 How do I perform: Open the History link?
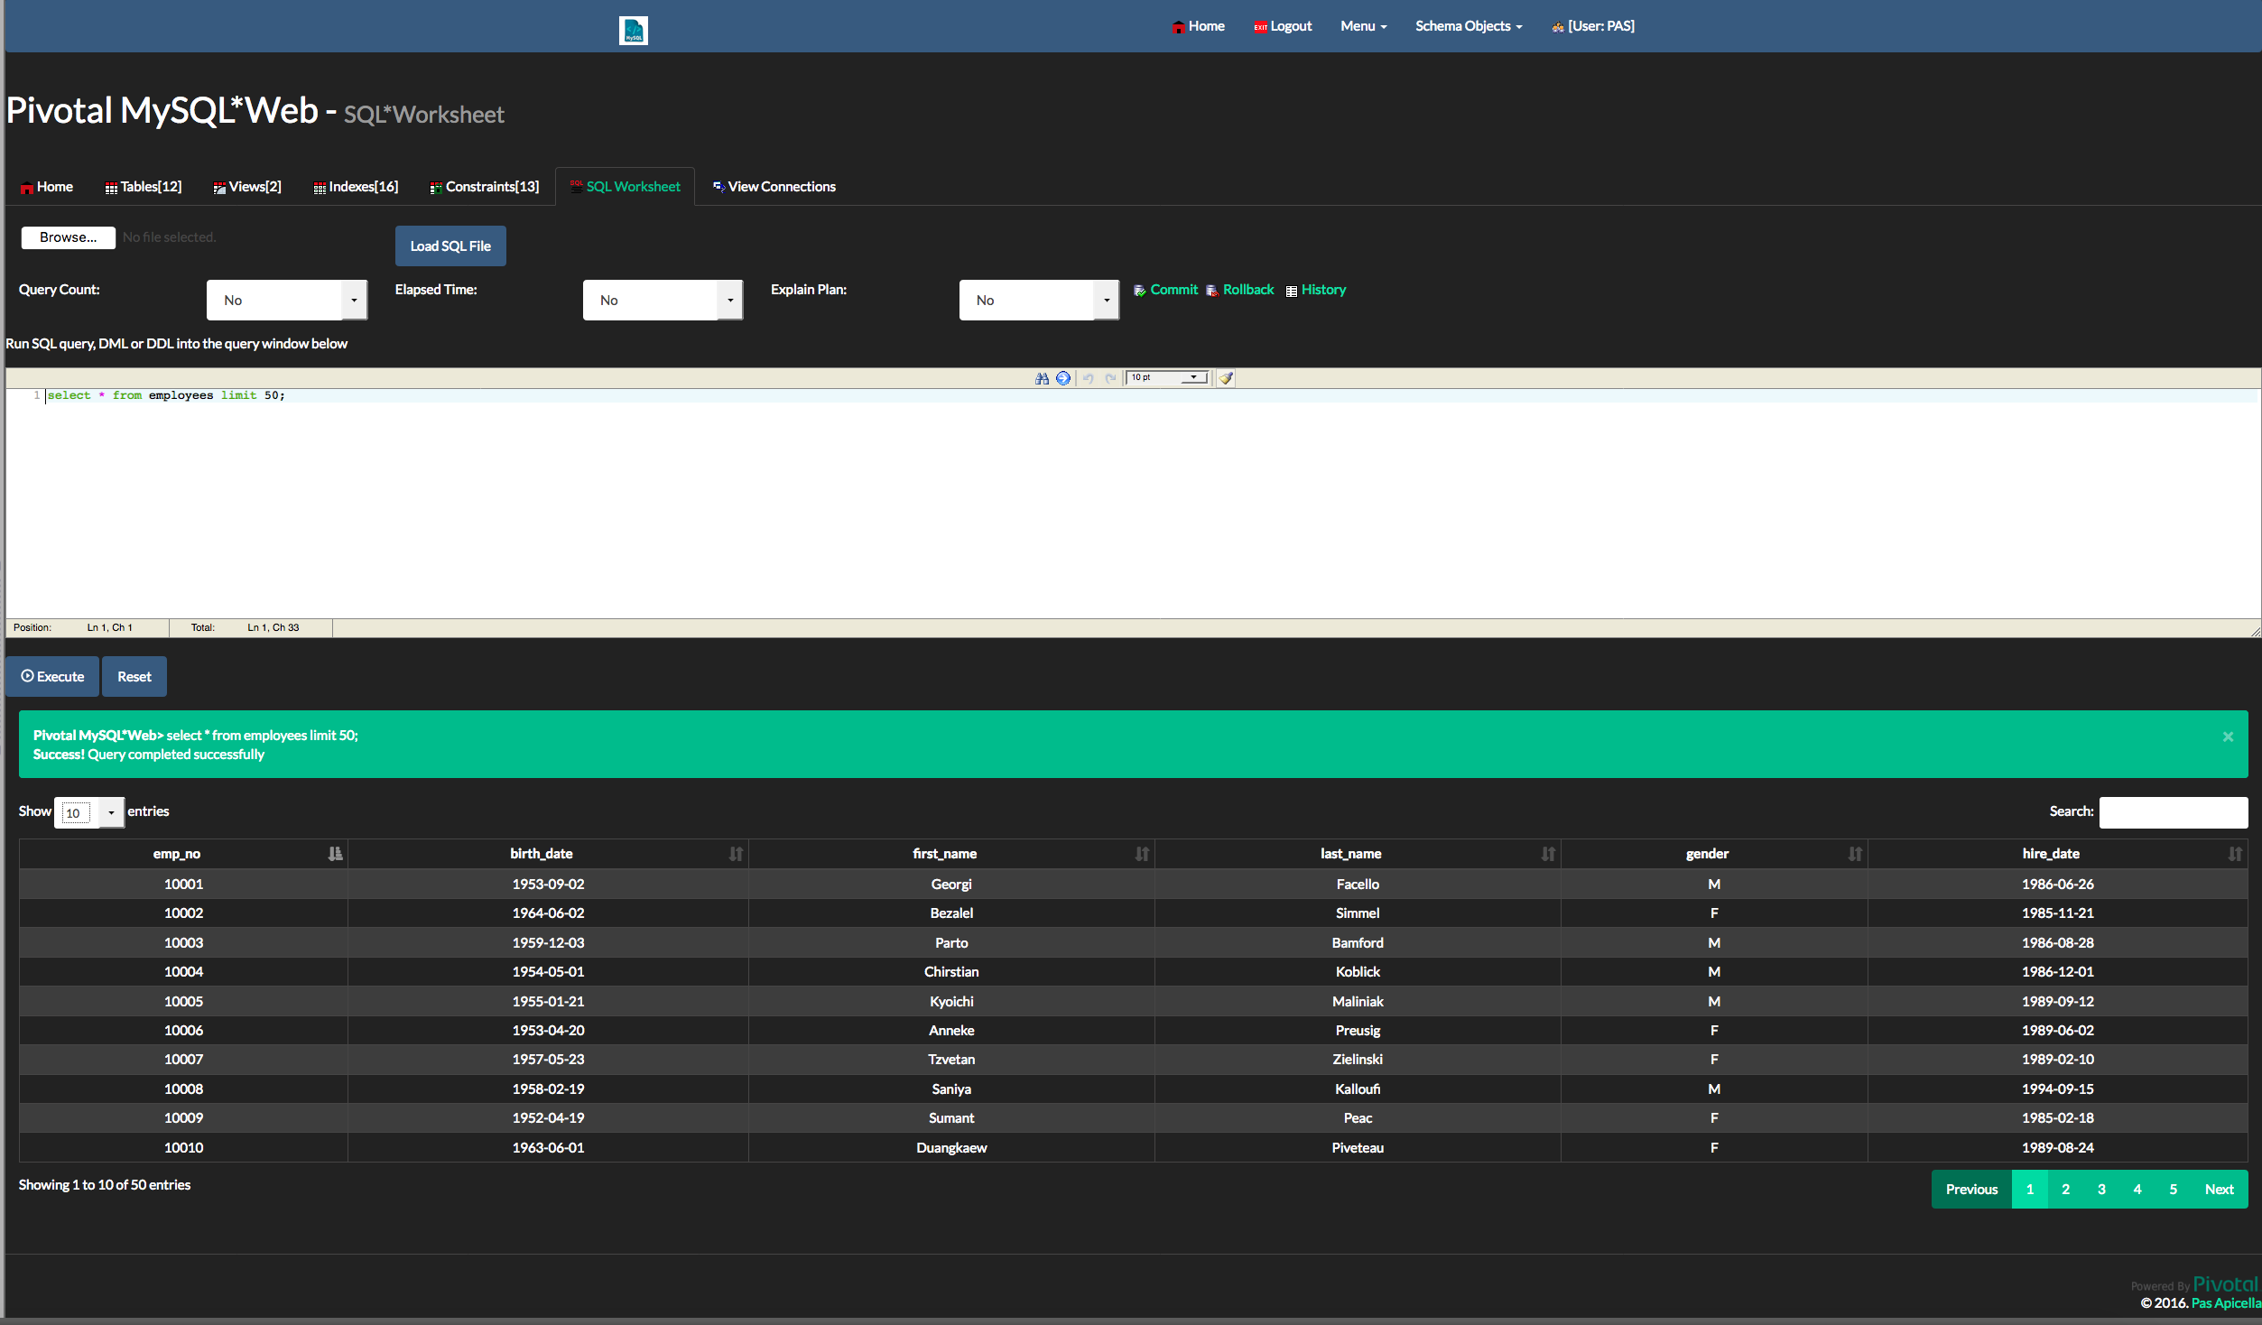pos(1316,290)
